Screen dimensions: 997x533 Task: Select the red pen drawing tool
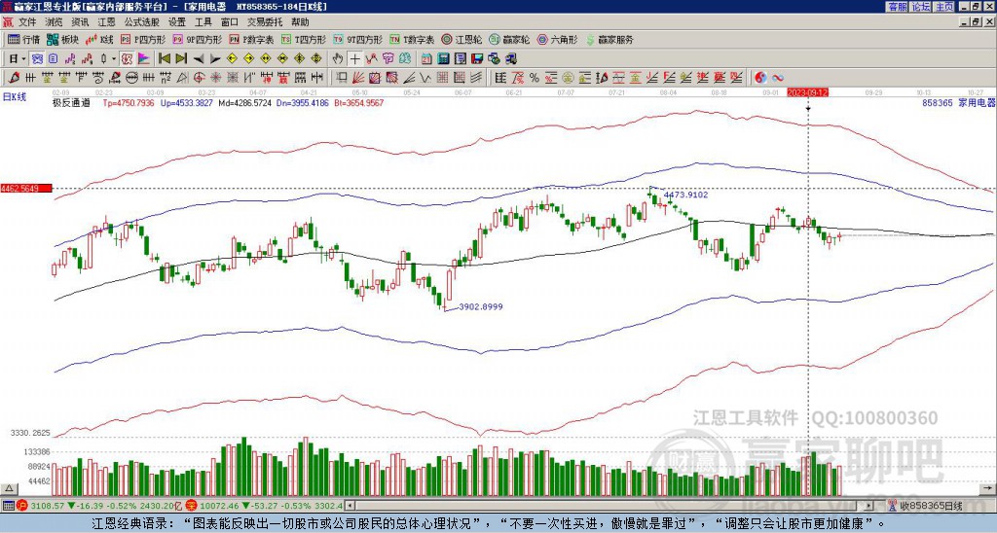(x=14, y=78)
